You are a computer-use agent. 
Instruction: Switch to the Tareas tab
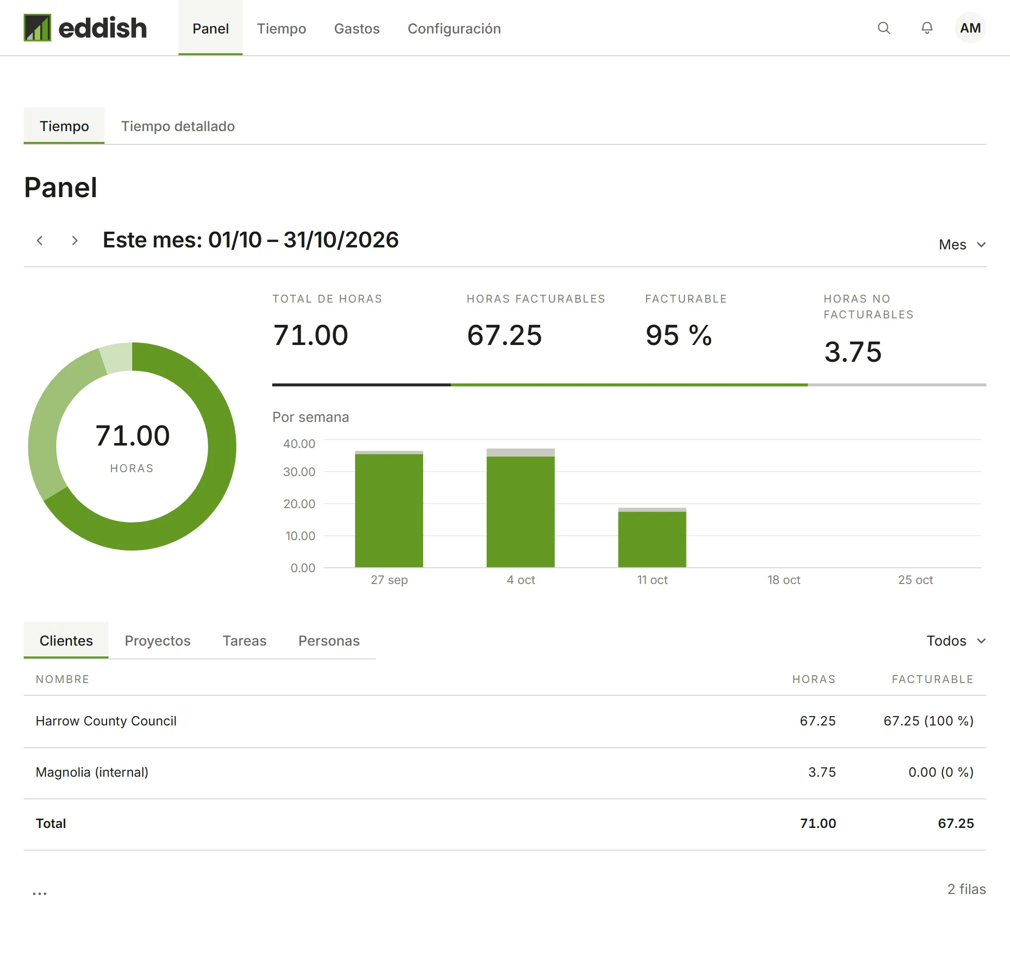[245, 641]
